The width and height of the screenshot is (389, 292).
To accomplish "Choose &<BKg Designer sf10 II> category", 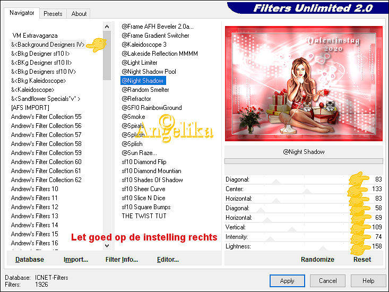I will click(x=41, y=63).
